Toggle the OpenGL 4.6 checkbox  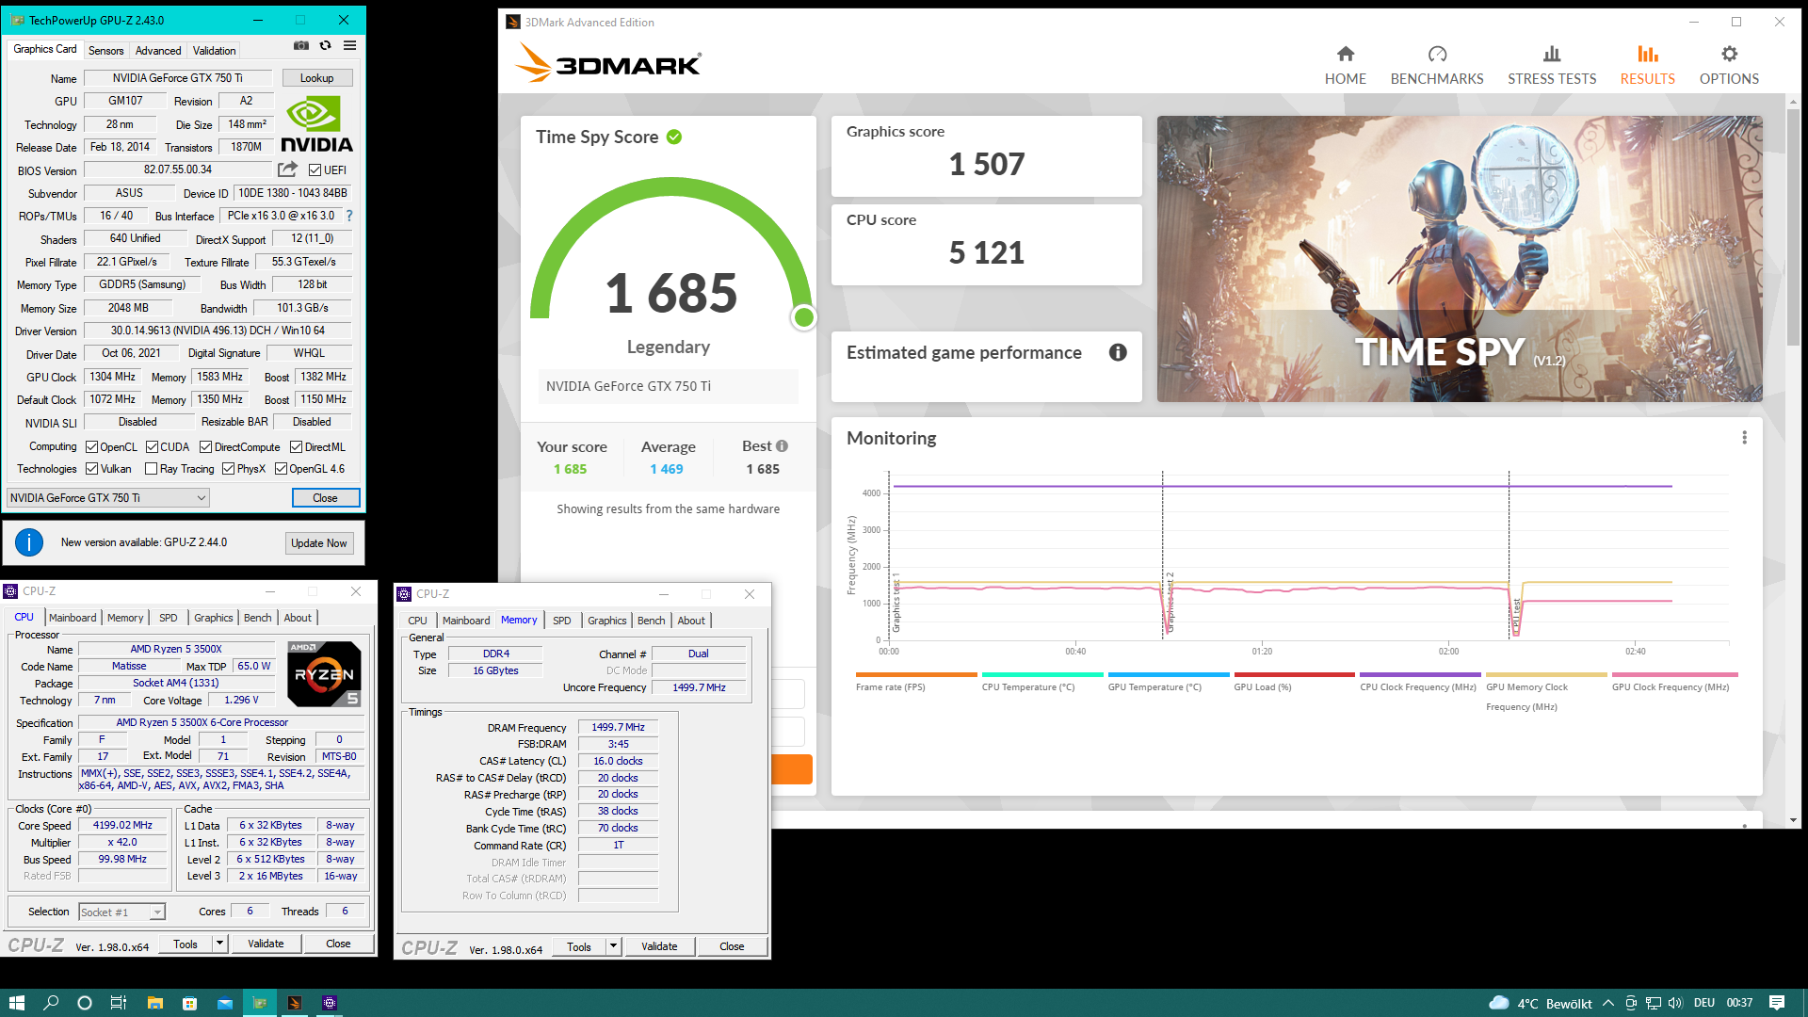pyautogui.click(x=281, y=469)
